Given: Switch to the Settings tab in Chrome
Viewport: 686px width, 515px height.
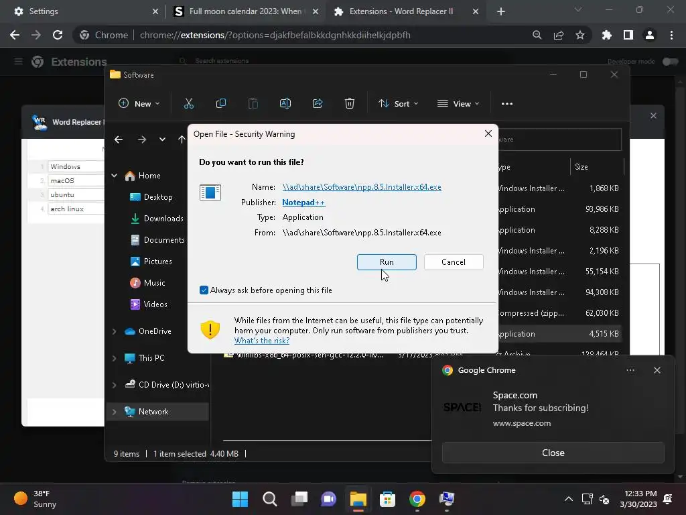Looking at the screenshot, I should pyautogui.click(x=83, y=11).
